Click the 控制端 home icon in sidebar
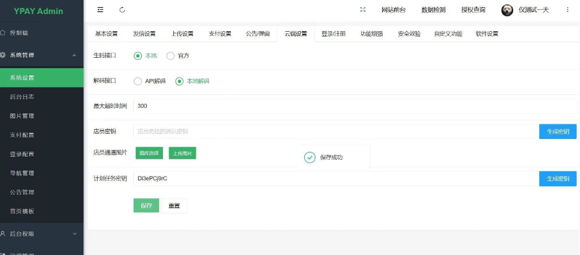The image size is (580, 255). (x=3, y=33)
